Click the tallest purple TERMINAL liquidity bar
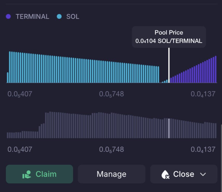 click(216, 69)
